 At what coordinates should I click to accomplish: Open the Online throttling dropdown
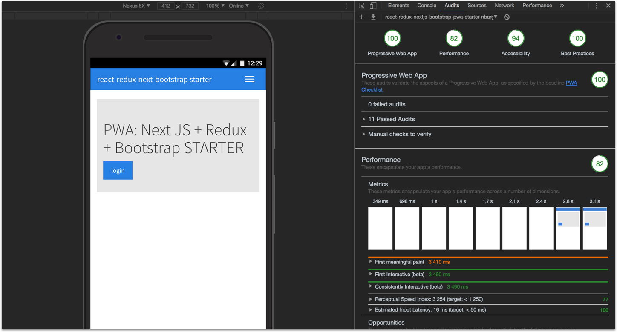coord(239,6)
